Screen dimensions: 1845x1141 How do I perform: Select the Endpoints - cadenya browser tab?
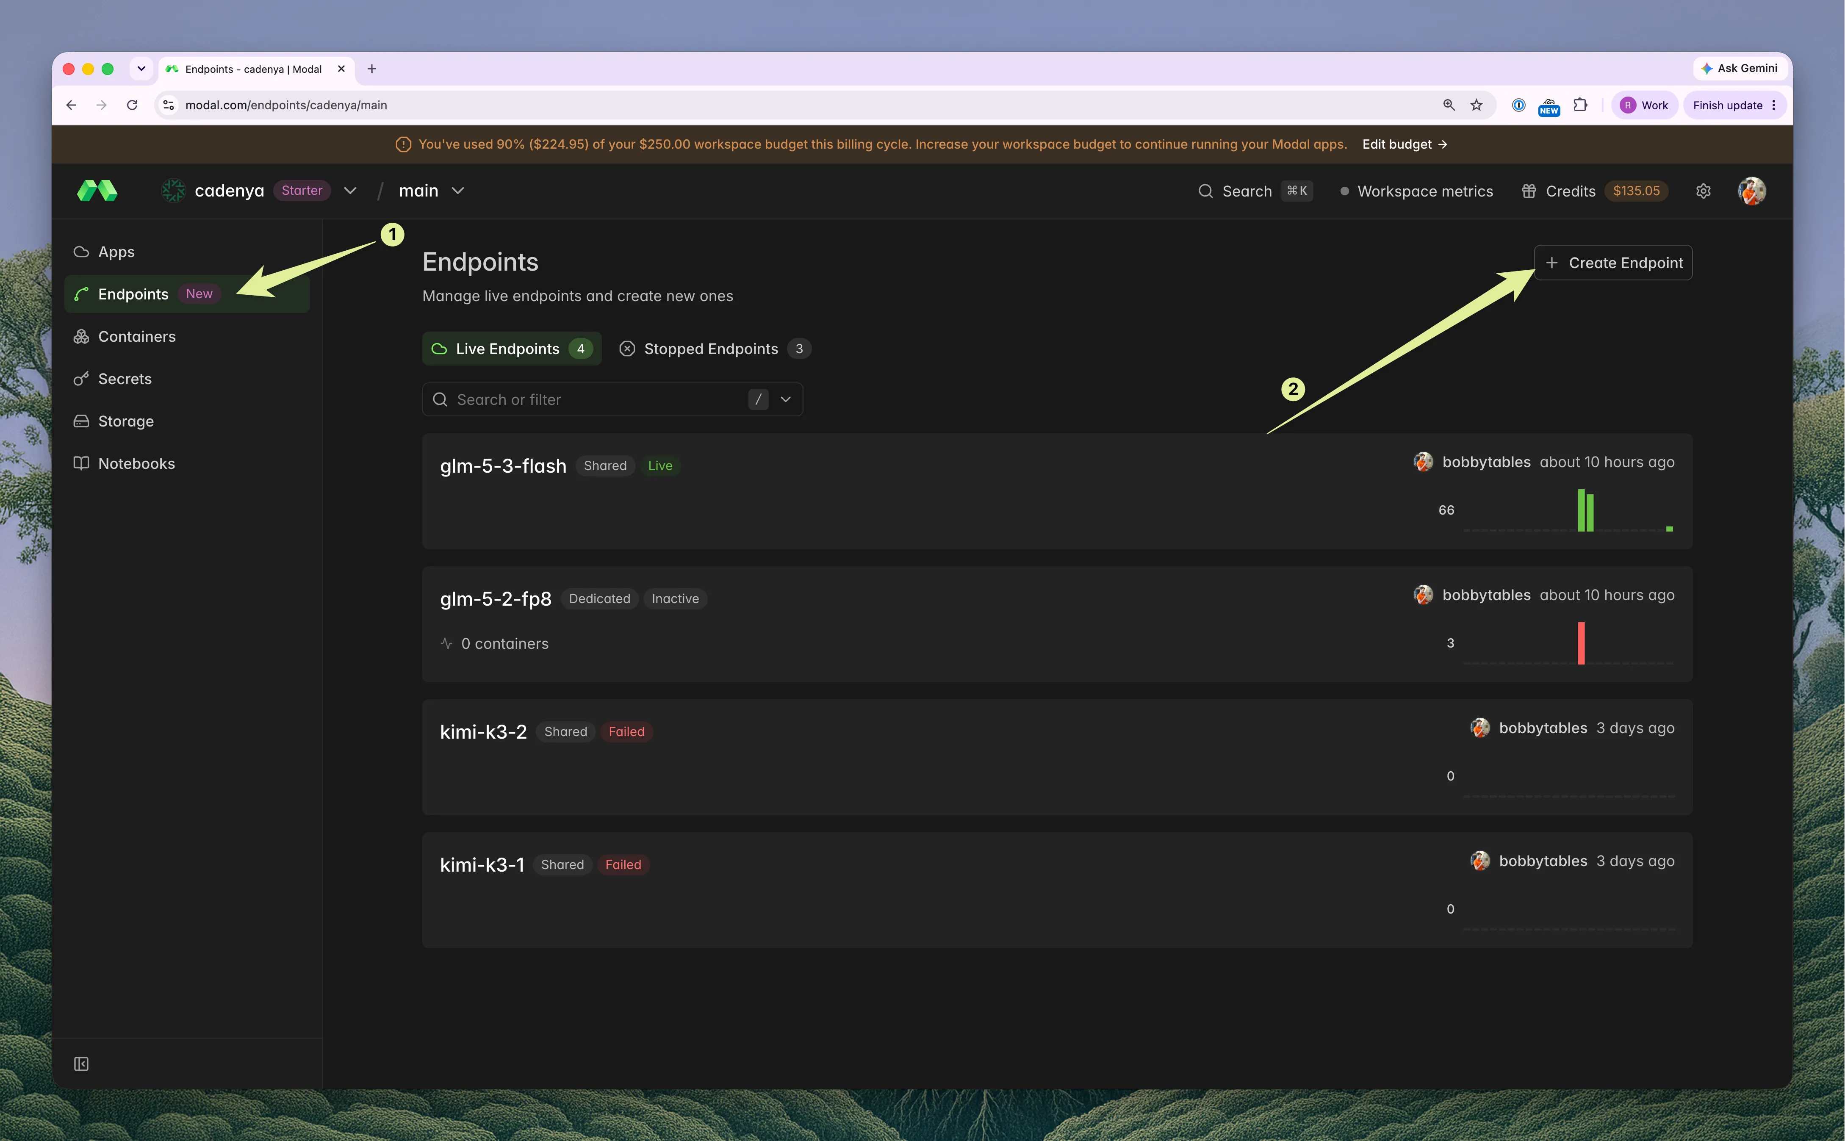tap(256, 69)
